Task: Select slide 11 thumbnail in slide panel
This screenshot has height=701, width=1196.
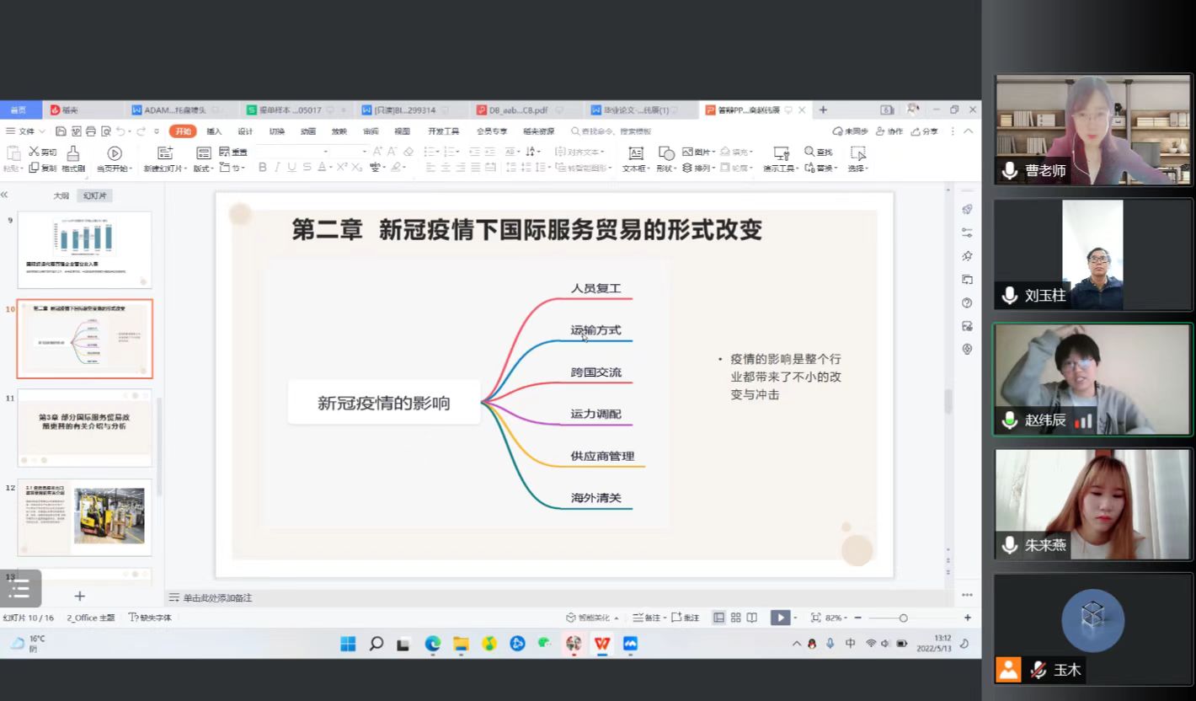Action: [84, 427]
